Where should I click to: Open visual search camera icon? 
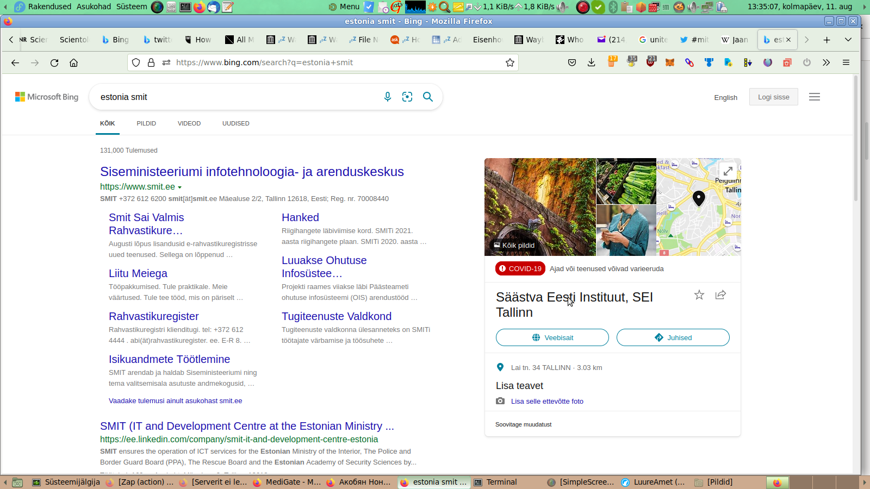coord(407,97)
